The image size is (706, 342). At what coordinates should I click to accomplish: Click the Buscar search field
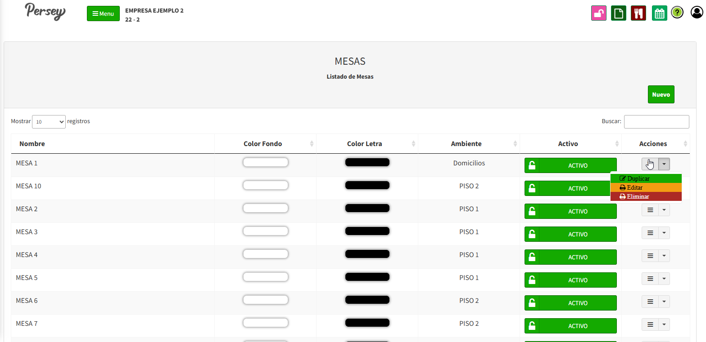click(656, 122)
